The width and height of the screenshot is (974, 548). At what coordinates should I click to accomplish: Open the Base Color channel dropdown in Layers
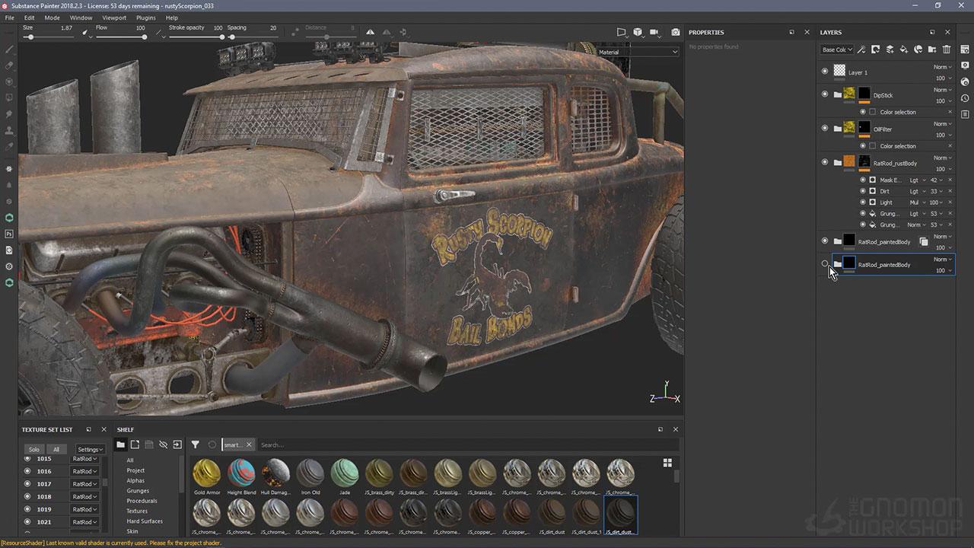(x=837, y=49)
